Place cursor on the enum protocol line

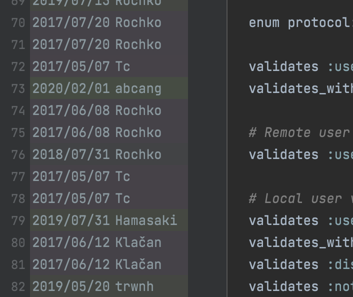tap(301, 22)
